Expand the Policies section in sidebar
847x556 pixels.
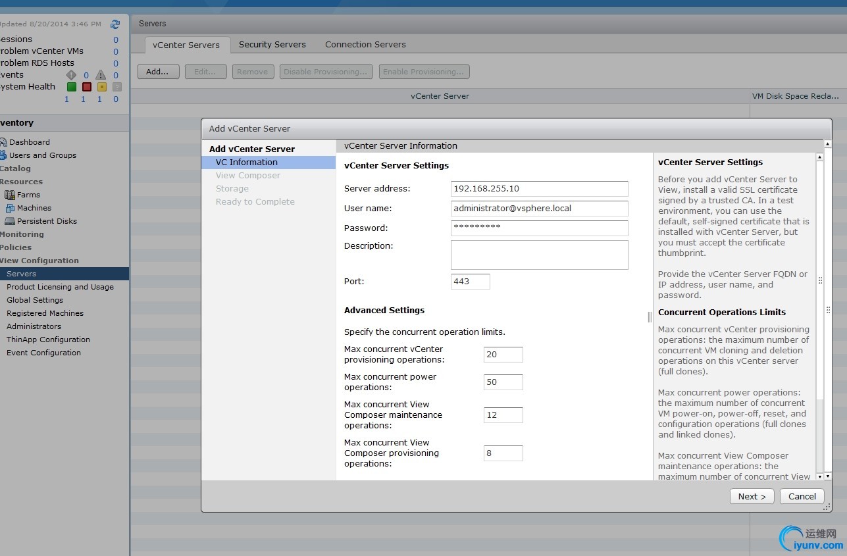16,247
